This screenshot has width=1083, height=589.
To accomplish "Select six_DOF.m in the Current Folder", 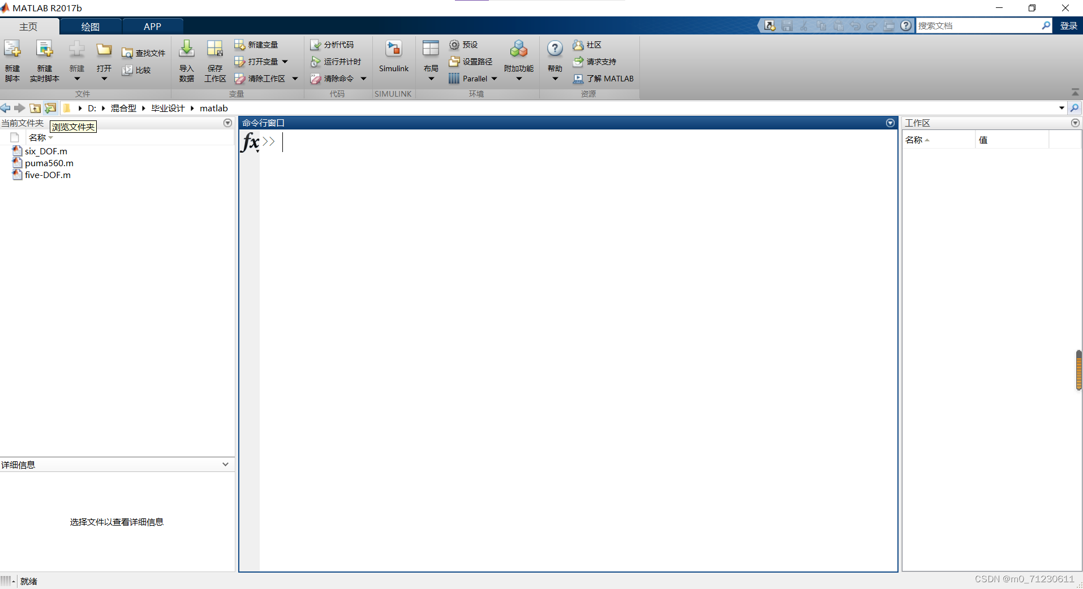I will (46, 151).
